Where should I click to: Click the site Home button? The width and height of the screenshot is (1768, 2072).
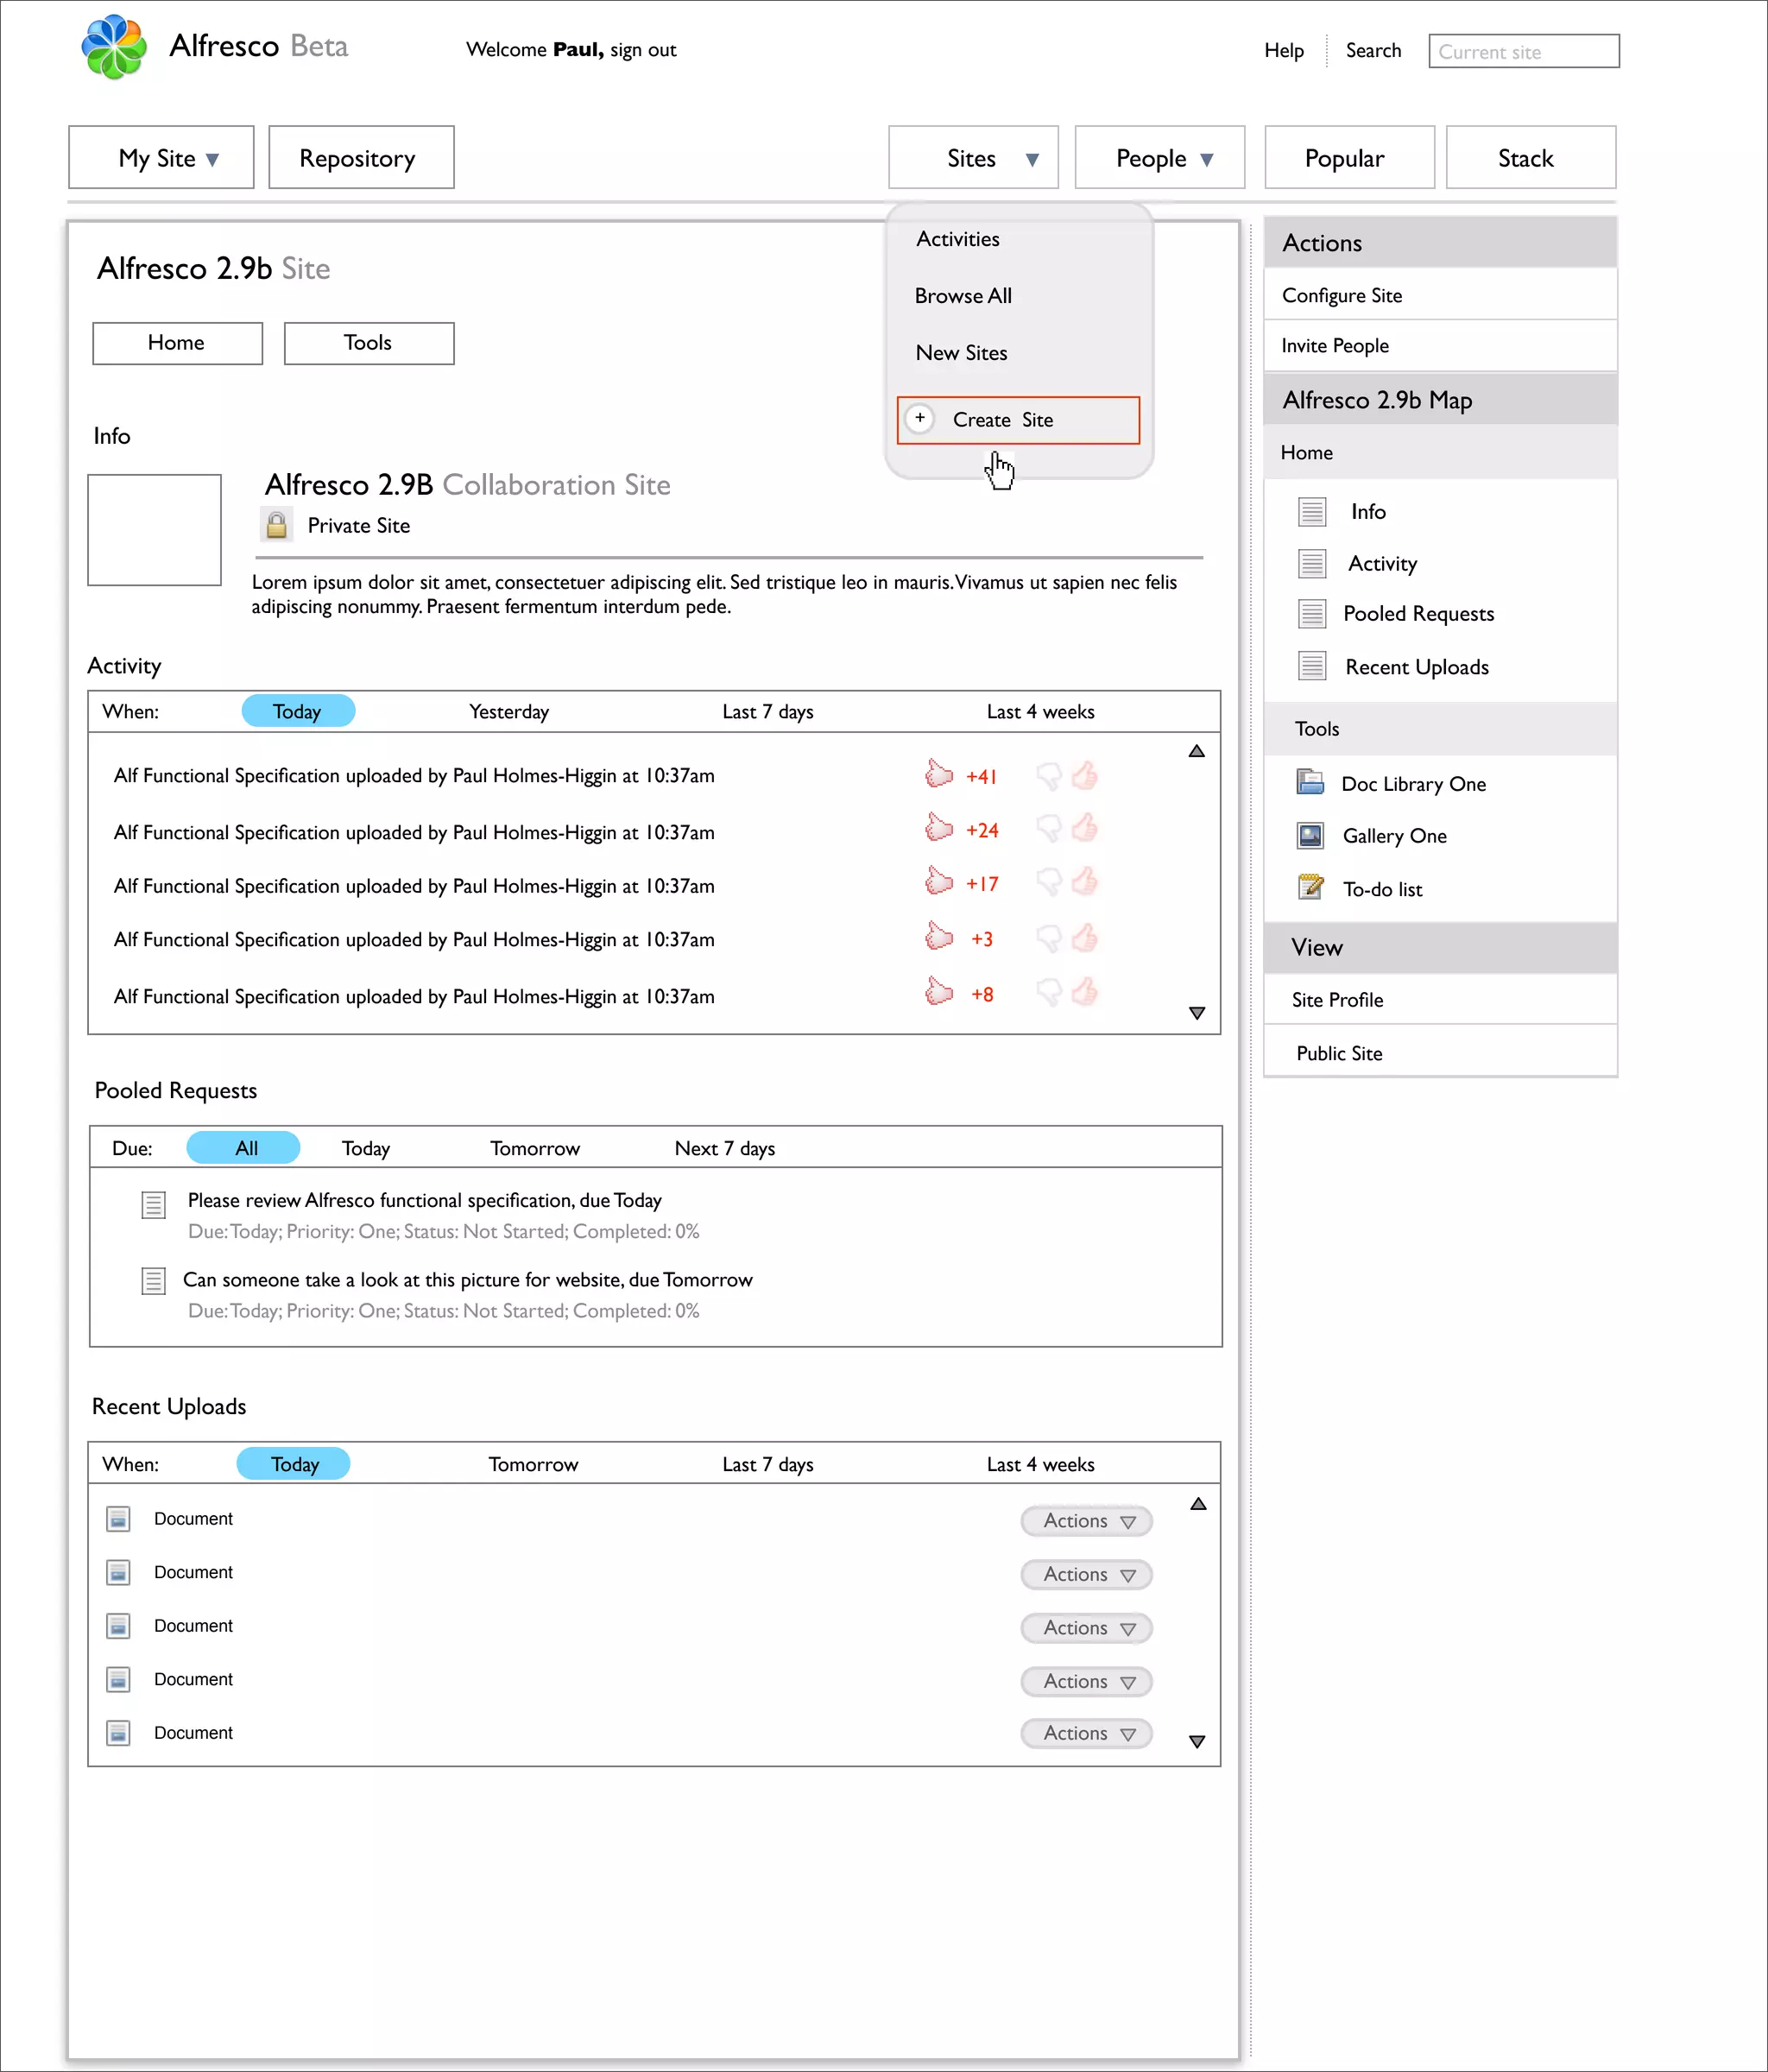pos(178,343)
